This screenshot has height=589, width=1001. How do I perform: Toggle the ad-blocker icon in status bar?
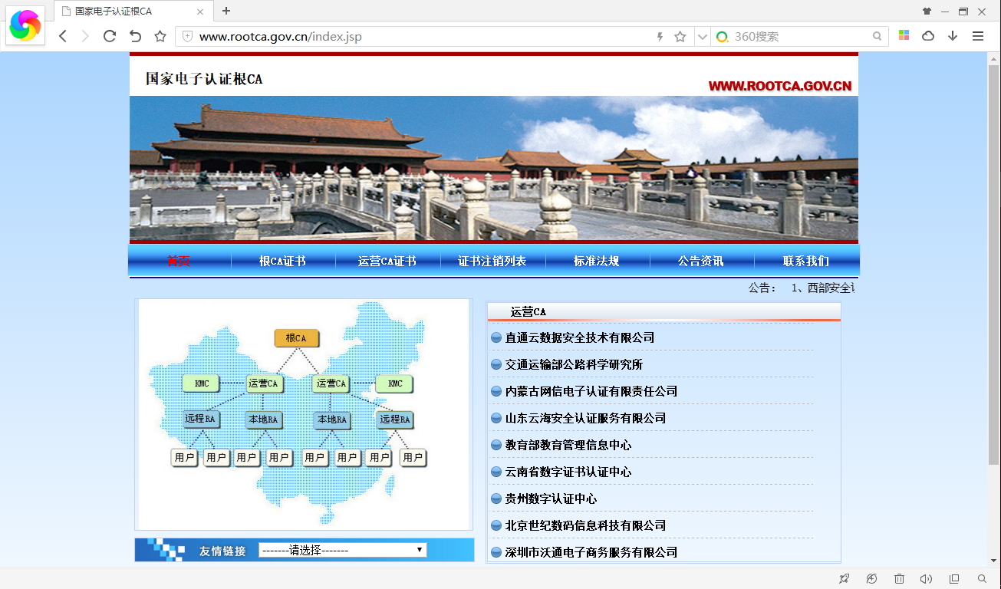(x=871, y=579)
